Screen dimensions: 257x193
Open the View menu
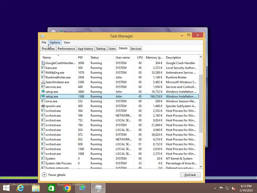(x=67, y=42)
